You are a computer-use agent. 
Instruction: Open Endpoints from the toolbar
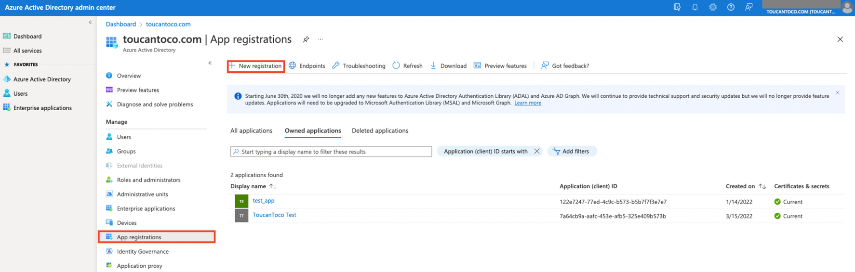pyautogui.click(x=307, y=66)
